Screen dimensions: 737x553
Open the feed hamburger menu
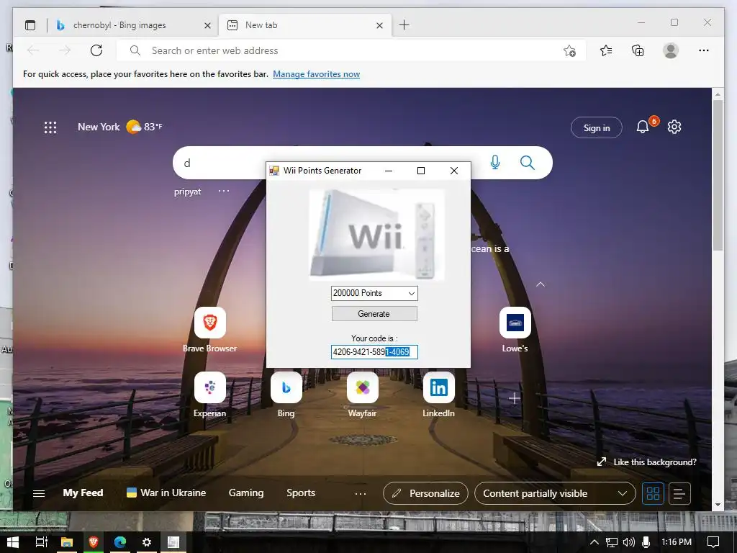39,493
